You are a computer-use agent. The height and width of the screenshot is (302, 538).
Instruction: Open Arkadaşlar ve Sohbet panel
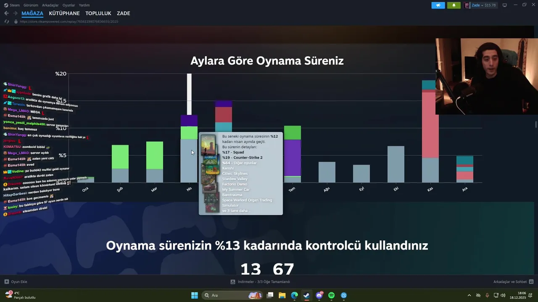pyautogui.click(x=513, y=282)
